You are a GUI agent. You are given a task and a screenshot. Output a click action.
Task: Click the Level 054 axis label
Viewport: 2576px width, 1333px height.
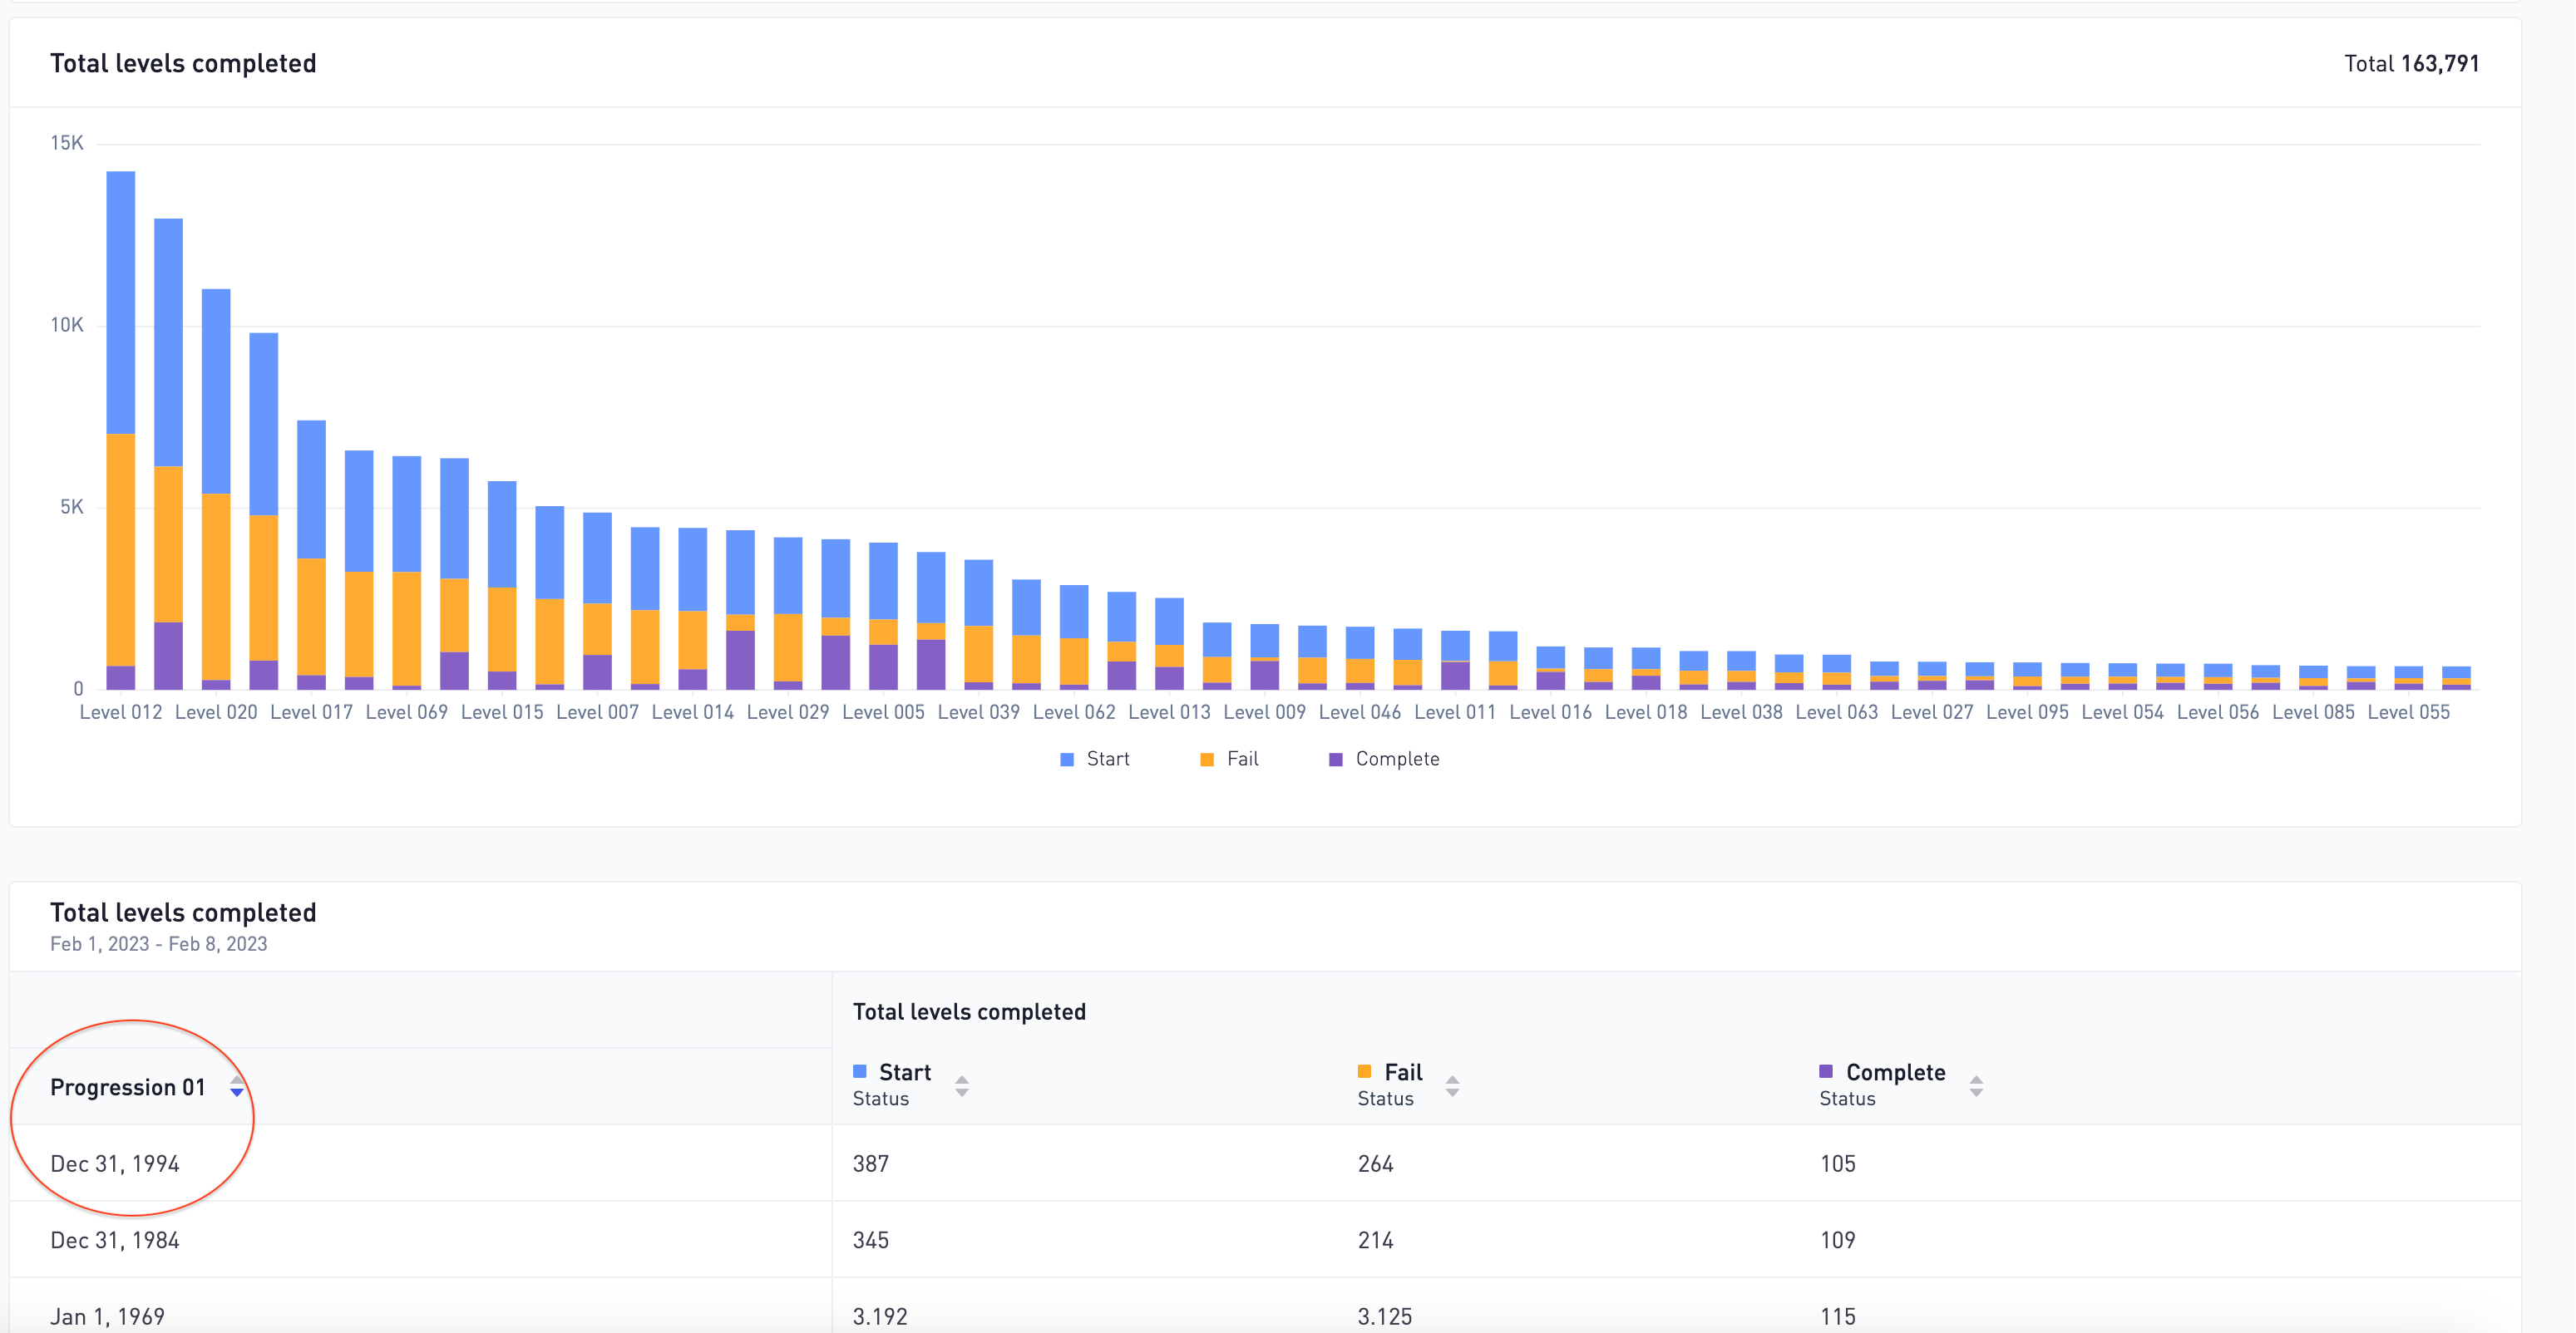coord(2123,712)
